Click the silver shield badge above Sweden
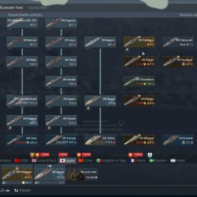The image size is (197, 197). [150, 155]
